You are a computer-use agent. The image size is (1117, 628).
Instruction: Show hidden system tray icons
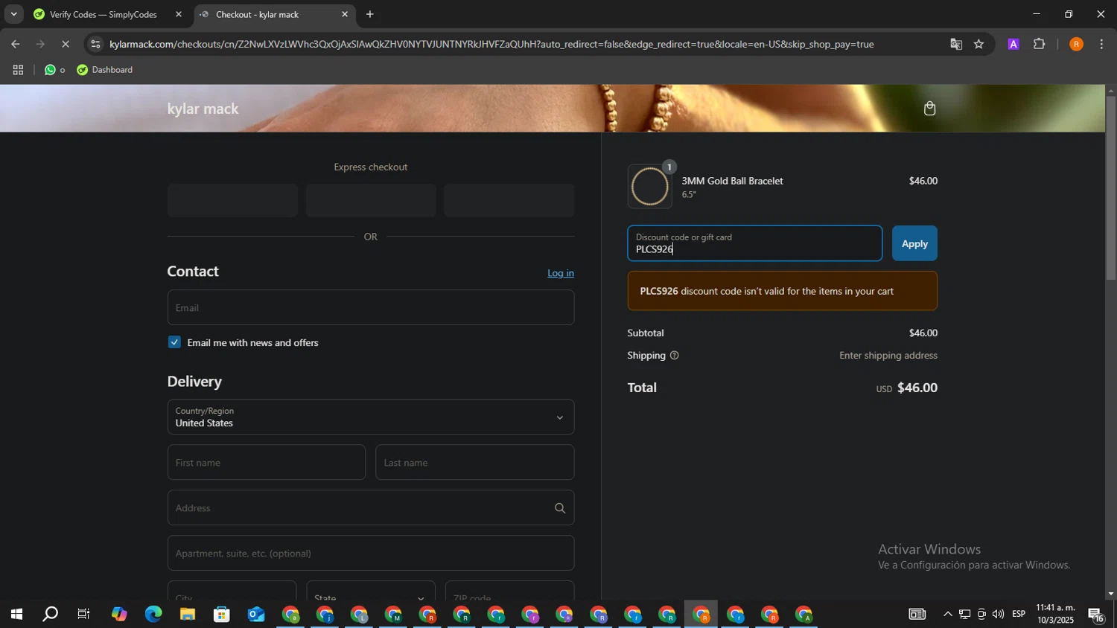point(947,615)
